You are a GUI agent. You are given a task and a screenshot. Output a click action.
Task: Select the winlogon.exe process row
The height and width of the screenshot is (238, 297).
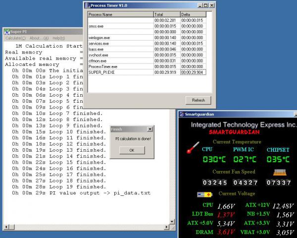147,38
